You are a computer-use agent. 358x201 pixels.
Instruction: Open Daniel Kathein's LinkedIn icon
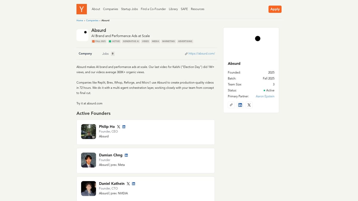[133, 184]
